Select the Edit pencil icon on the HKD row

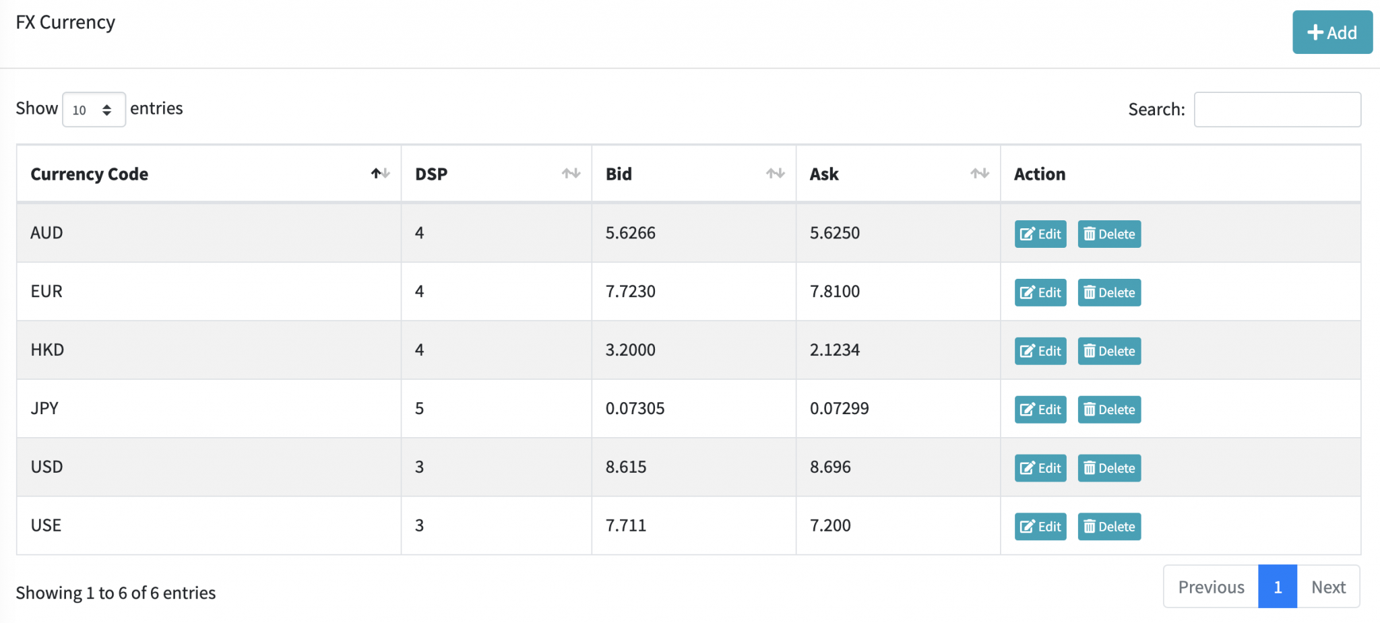point(1027,351)
